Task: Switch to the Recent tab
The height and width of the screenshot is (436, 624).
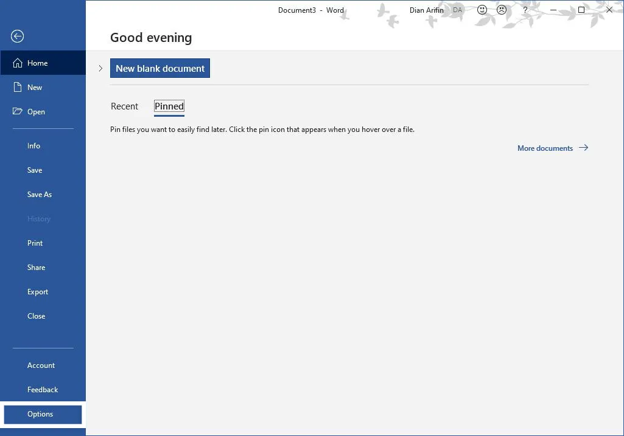Action: (x=124, y=106)
